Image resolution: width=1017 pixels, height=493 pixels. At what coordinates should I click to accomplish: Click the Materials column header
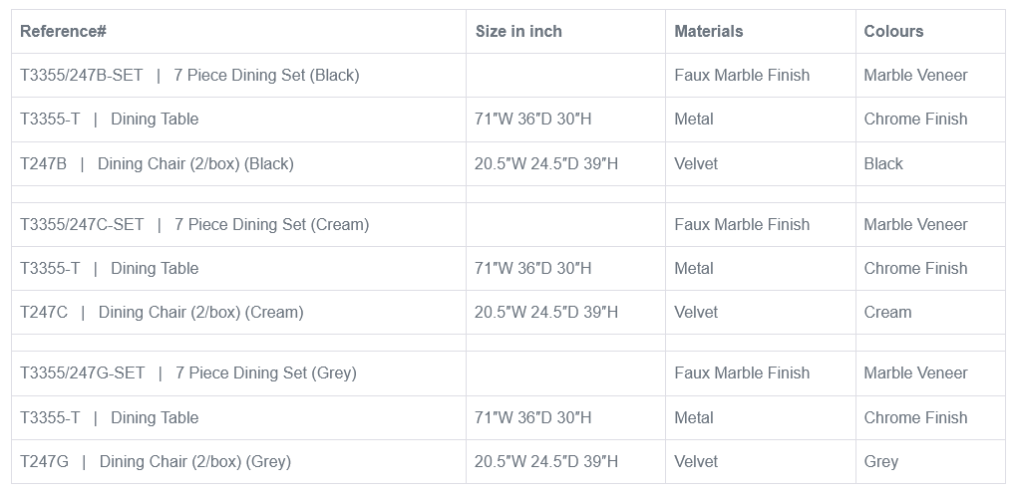pyautogui.click(x=708, y=31)
